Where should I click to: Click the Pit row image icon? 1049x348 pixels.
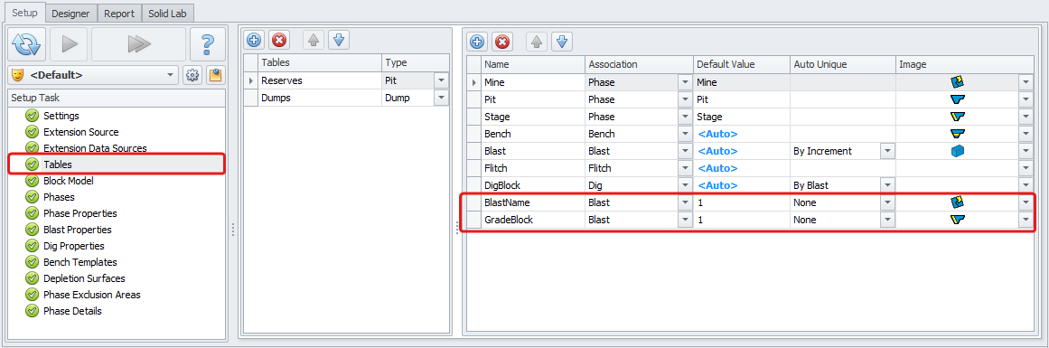957,99
